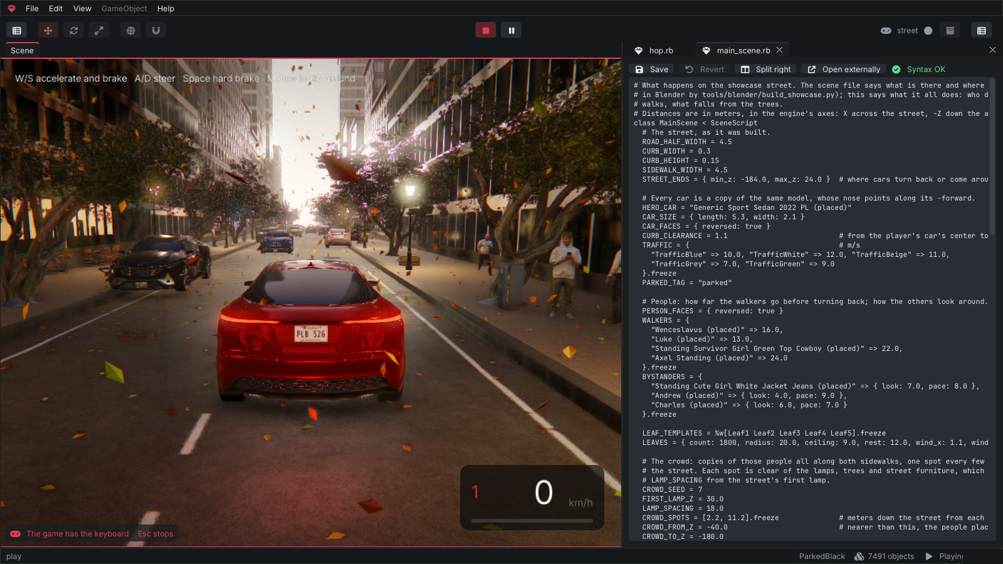Click the 'Esc stops' hint

(x=155, y=534)
